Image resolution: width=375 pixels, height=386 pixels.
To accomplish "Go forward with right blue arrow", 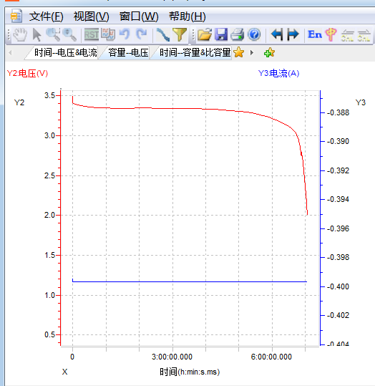I will coord(293,34).
